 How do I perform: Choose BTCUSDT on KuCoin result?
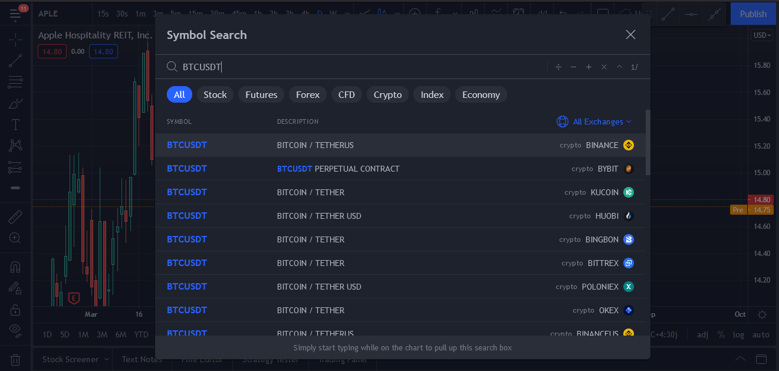click(400, 192)
